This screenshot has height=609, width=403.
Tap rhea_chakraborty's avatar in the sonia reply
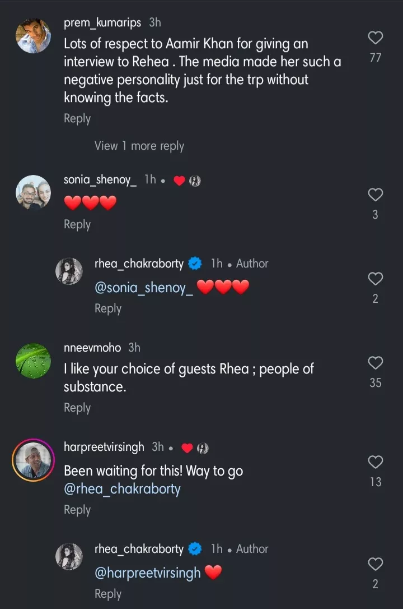coord(69,272)
